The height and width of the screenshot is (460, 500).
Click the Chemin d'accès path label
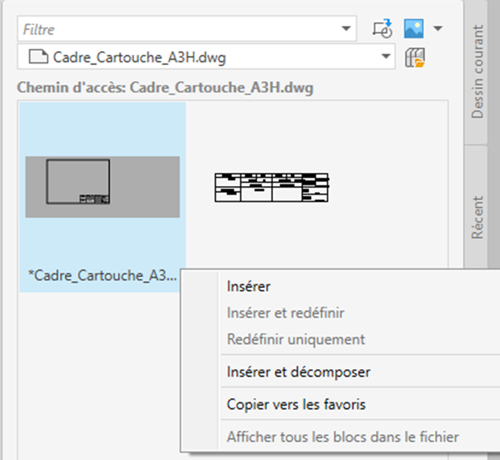165,87
